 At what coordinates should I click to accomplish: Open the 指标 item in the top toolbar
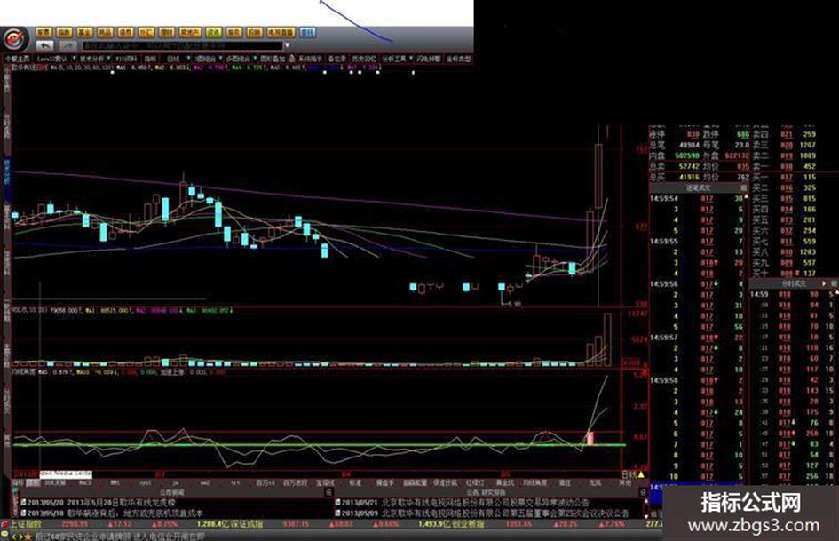click(x=150, y=59)
